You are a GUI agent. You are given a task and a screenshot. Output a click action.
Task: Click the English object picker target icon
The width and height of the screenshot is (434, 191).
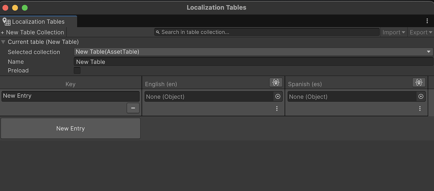[x=278, y=96]
